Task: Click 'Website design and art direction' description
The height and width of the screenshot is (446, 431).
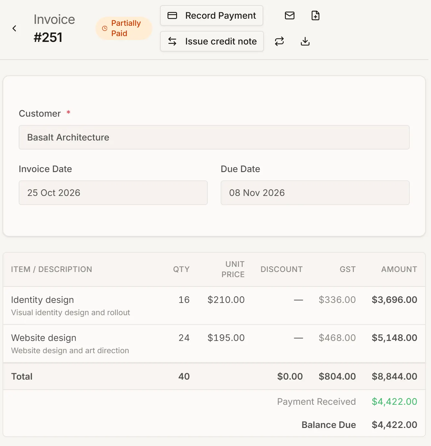Action: tap(70, 351)
